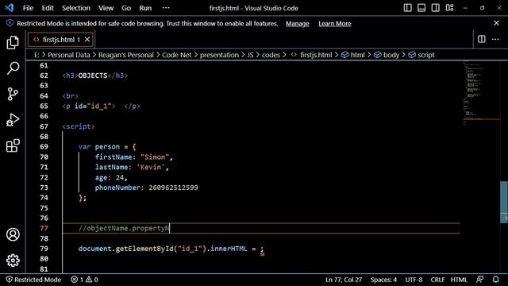This screenshot has height=286, width=508.
Task: Close the Restricted Mode notification banner
Action: [x=496, y=23]
